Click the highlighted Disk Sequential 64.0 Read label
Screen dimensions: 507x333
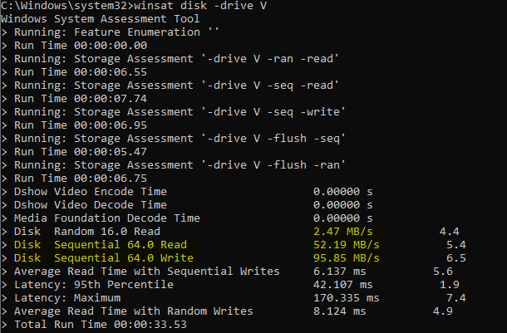pyautogui.click(x=101, y=245)
